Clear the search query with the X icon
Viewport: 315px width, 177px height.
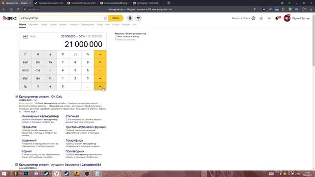click(x=105, y=18)
